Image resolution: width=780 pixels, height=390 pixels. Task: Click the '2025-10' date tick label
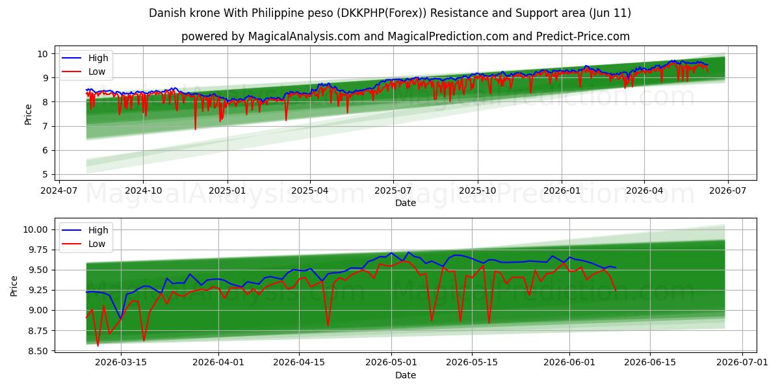pyautogui.click(x=477, y=190)
